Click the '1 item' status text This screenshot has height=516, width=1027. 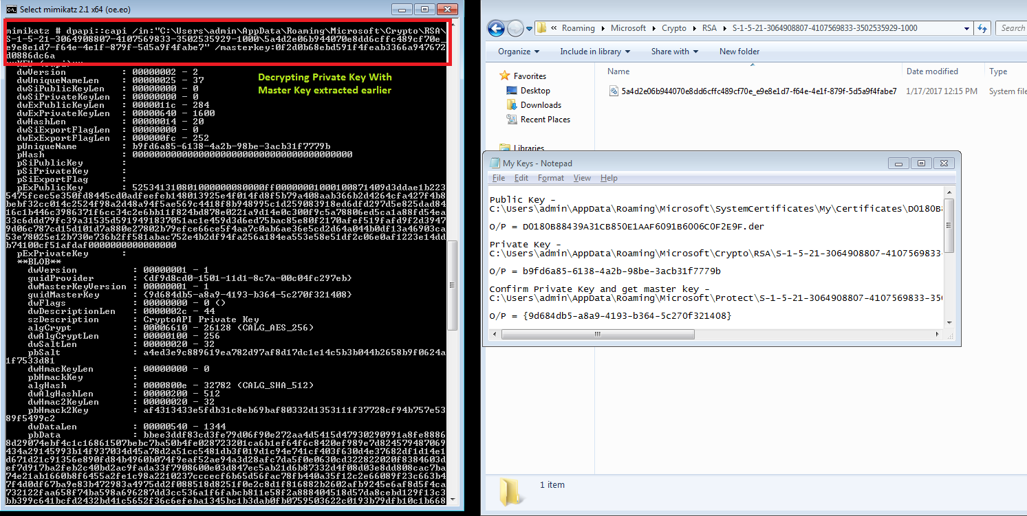(552, 485)
